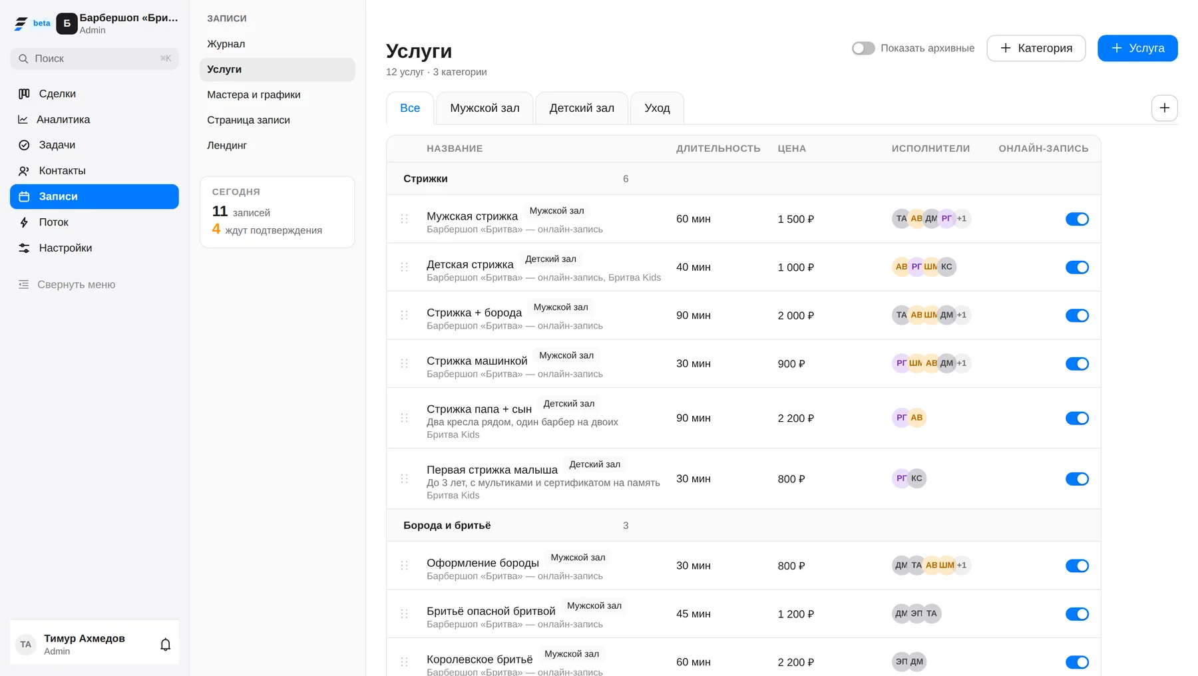This screenshot has width=1198, height=676.
Task: Open the Страница записи link
Action: tap(278, 120)
